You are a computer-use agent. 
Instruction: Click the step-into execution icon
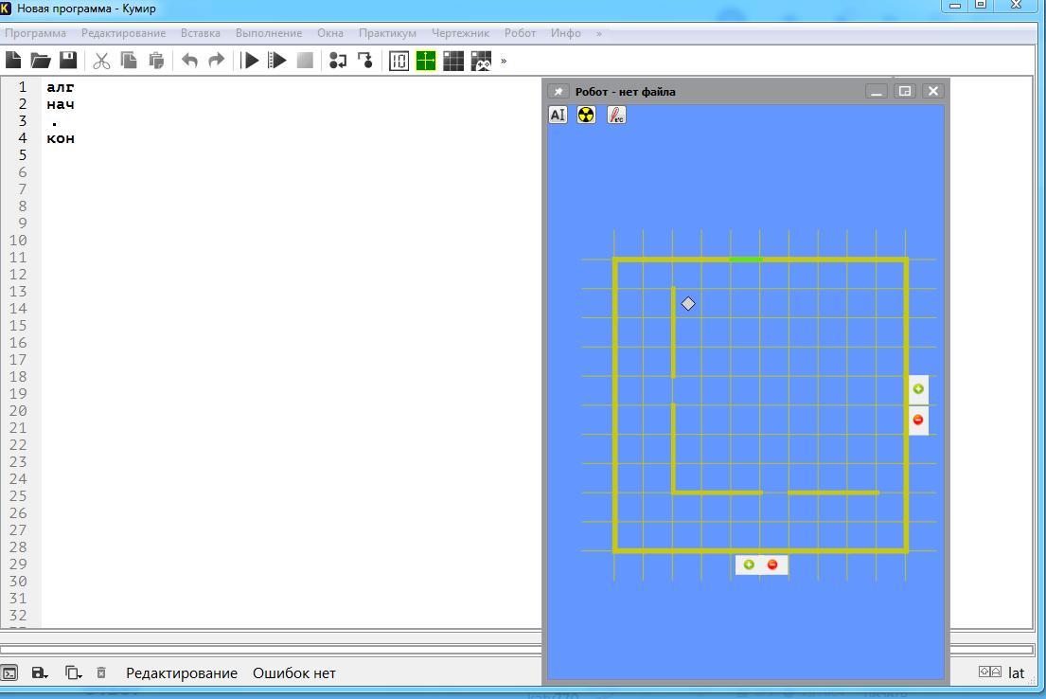pos(364,61)
